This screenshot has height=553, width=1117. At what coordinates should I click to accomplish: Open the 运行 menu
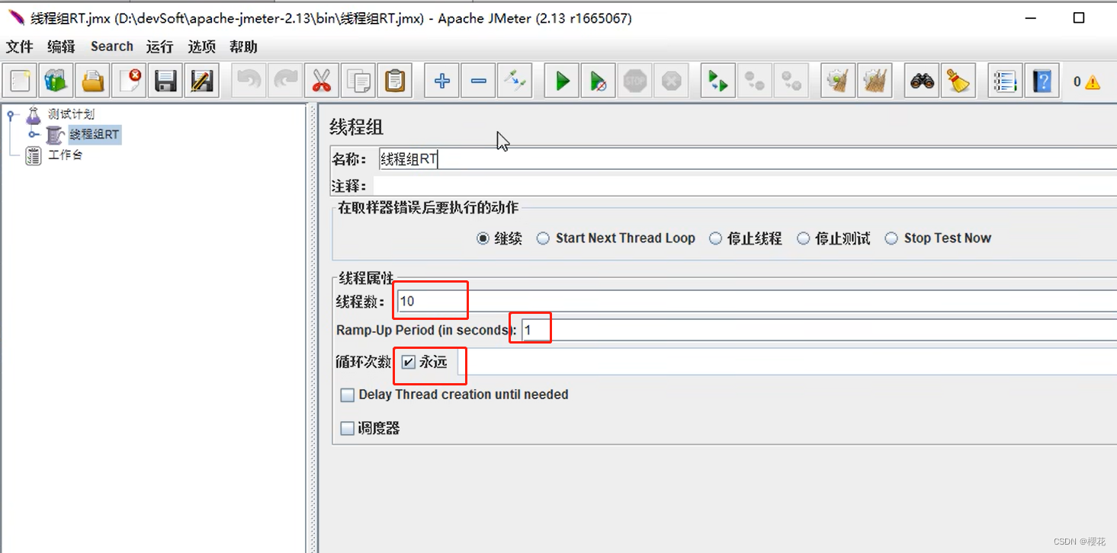tap(160, 46)
